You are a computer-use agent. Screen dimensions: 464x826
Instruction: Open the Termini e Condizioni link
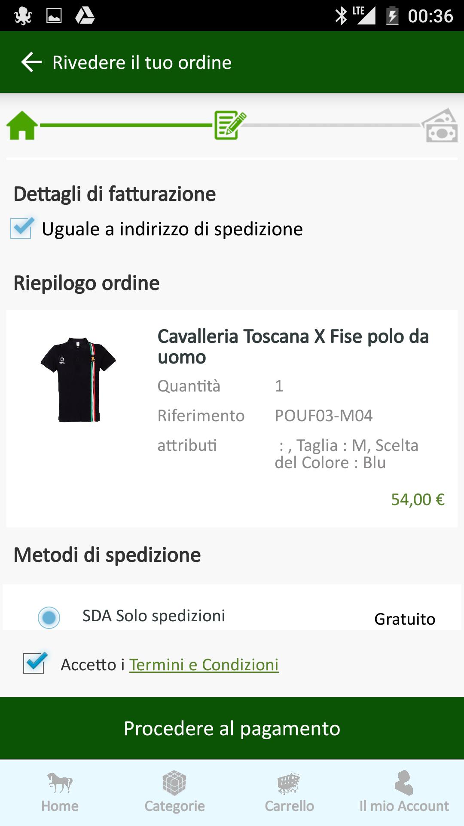tap(204, 665)
